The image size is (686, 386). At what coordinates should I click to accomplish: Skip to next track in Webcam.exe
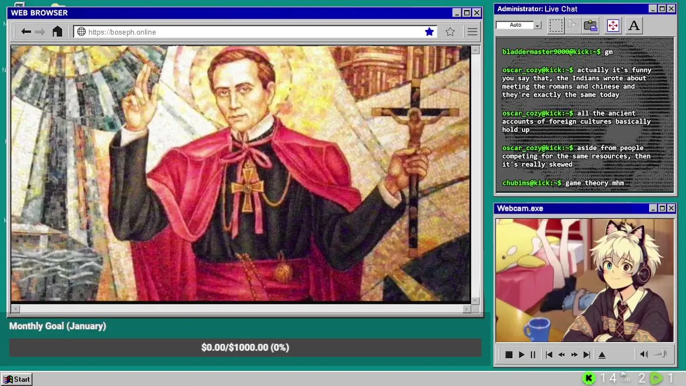pyautogui.click(x=586, y=354)
